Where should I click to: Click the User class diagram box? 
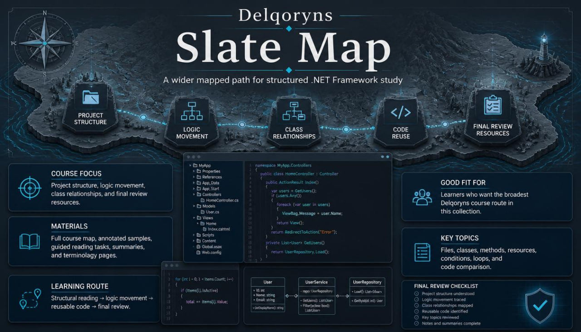coord(268,294)
